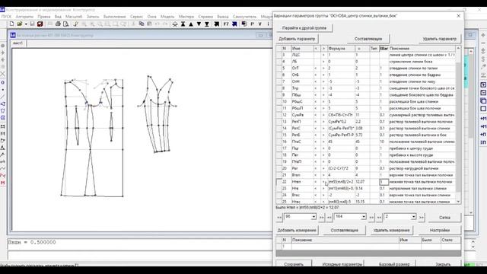Click the down triangle with underline icon
Screen dimensions: 487x274
[207, 24]
